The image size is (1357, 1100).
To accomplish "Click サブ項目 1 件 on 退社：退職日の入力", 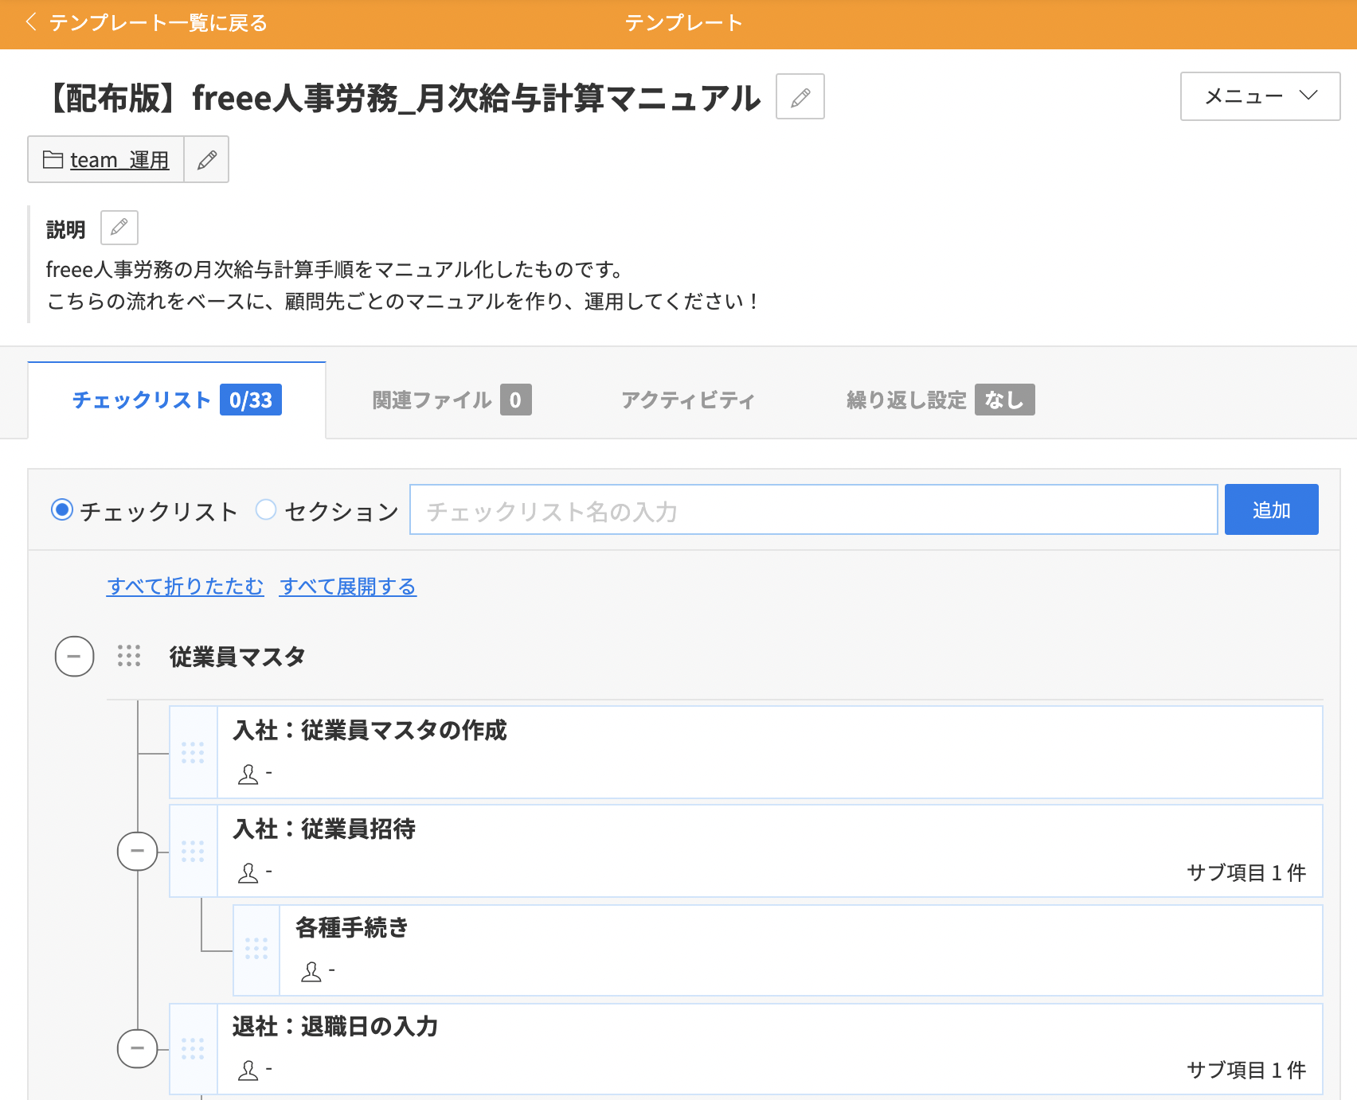I will [x=1246, y=1071].
